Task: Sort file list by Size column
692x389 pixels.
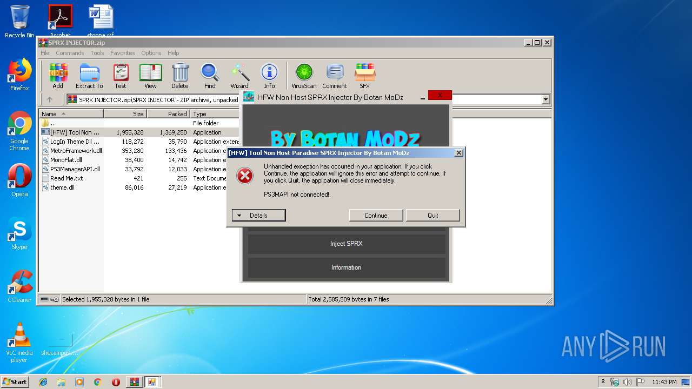Action: 125,114
